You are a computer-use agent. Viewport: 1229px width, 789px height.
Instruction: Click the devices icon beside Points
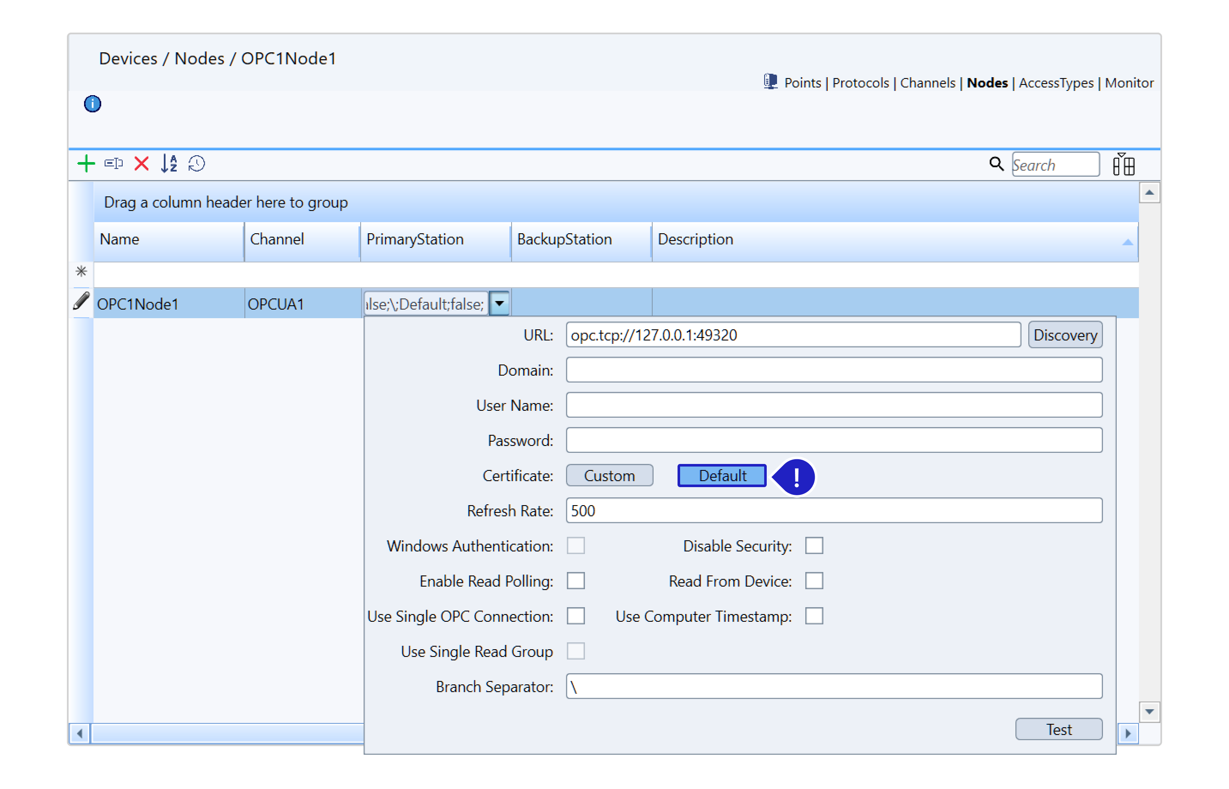(770, 82)
